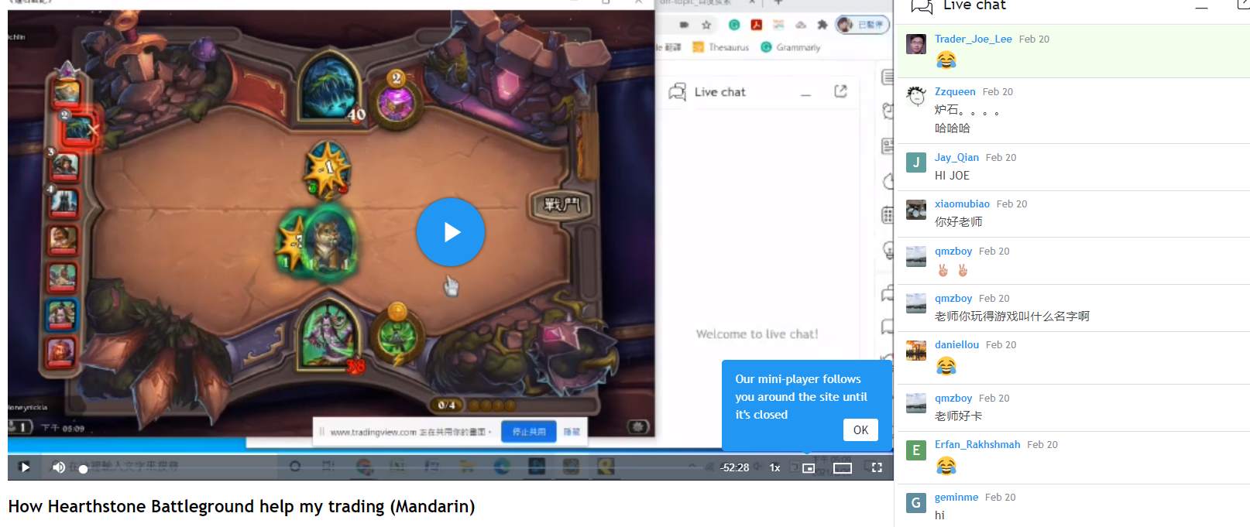Open Trader_Joe_Lee's profile link
Viewport: 1250px width, 527px height.
[x=973, y=39]
